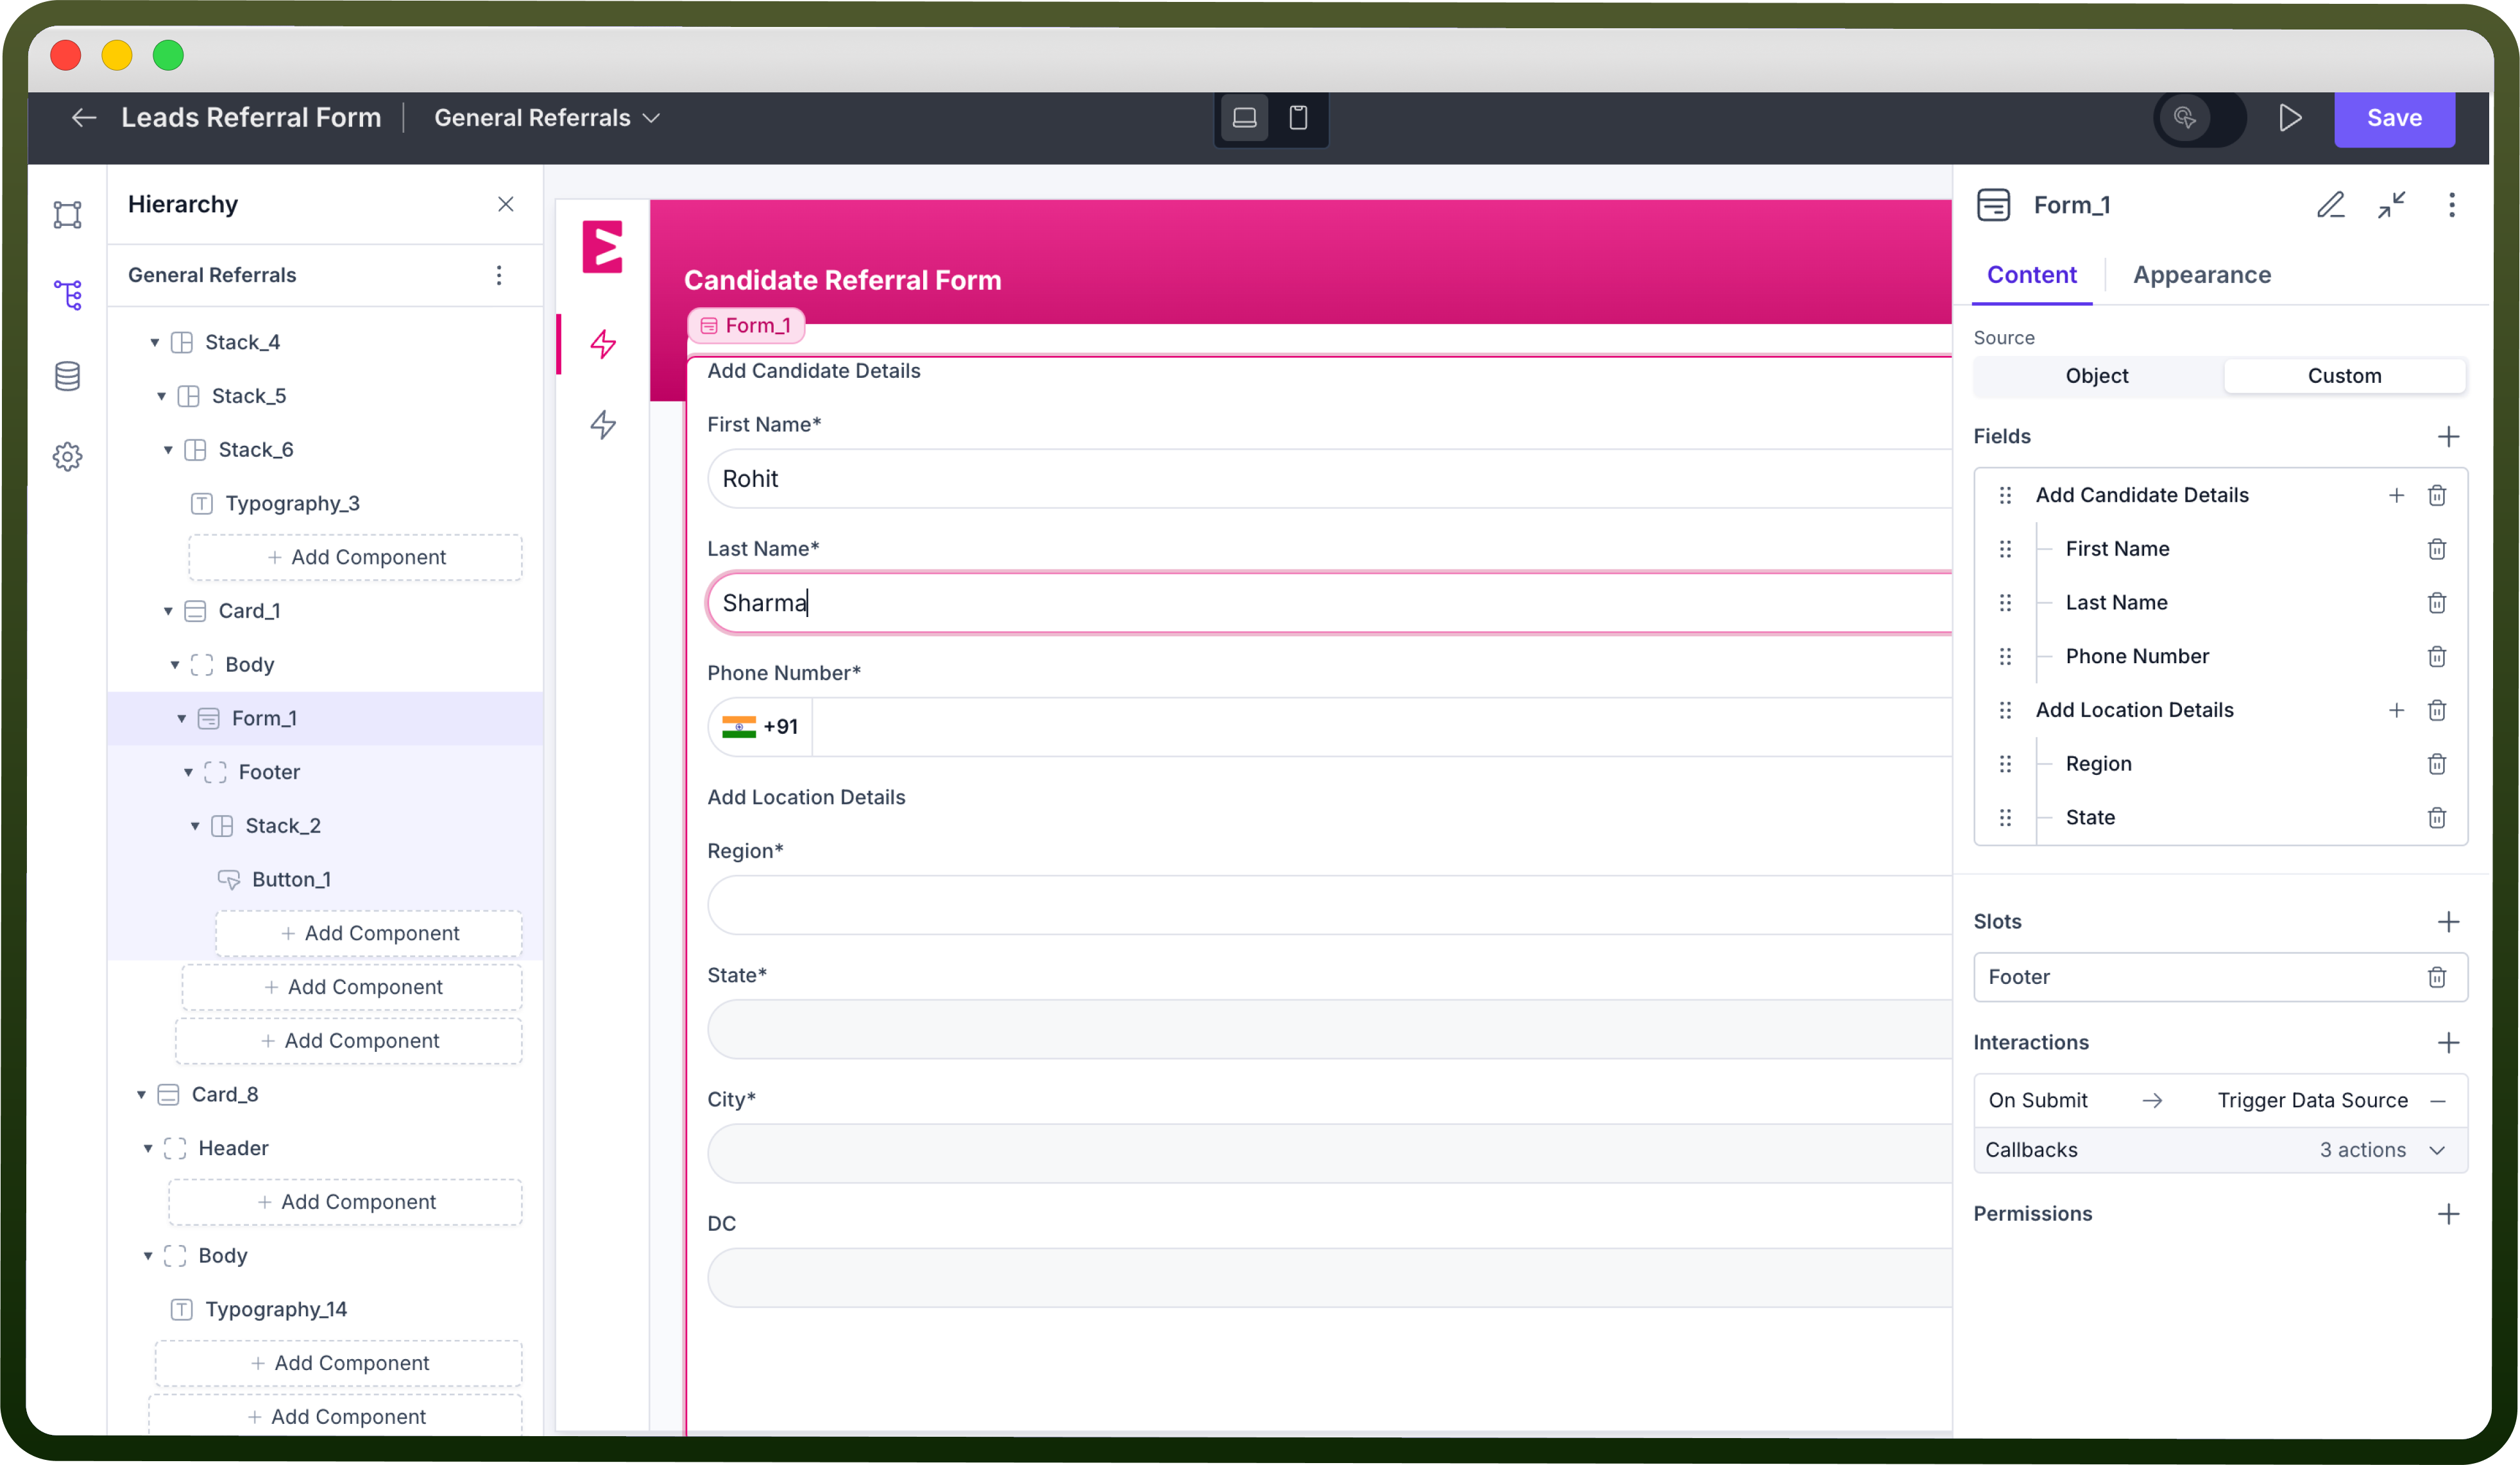Select Object as source
The image size is (2520, 1465).
pos(2097,376)
